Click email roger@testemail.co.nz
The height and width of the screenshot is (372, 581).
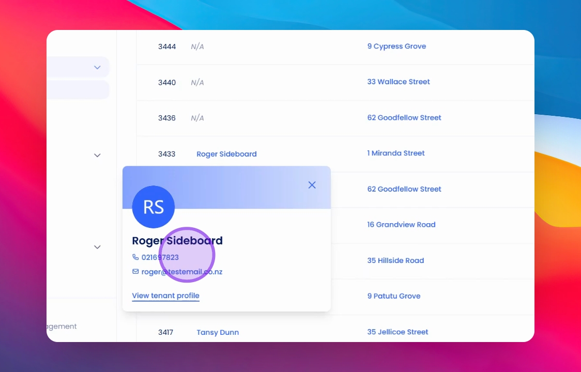click(x=182, y=272)
